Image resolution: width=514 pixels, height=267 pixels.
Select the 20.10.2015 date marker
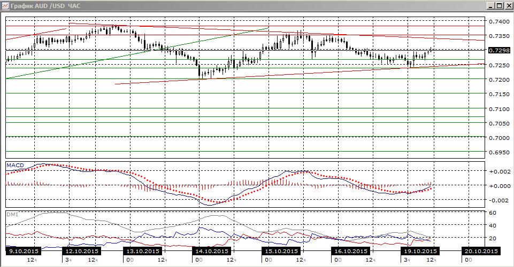tap(481, 251)
